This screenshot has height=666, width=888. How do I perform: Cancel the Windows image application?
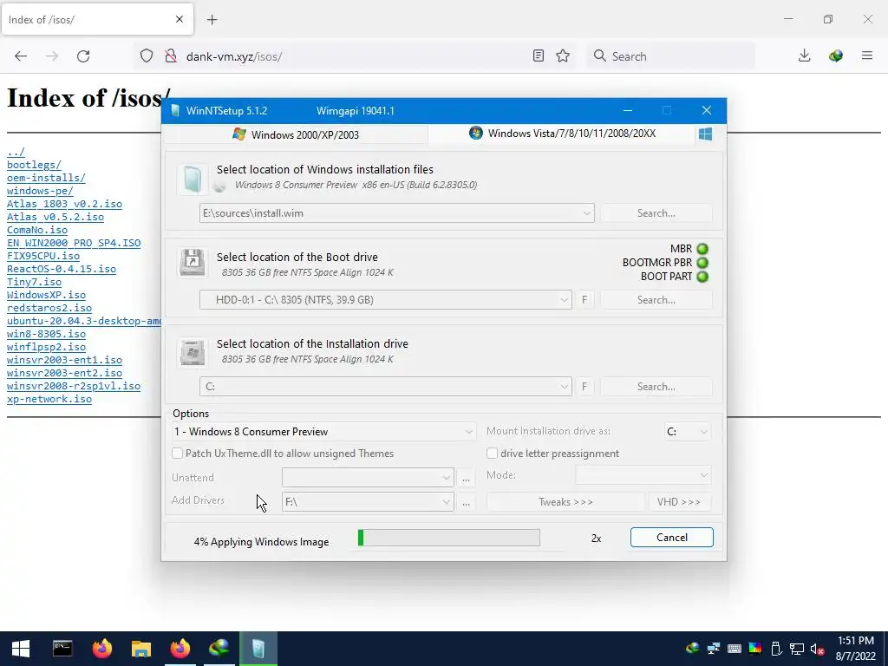pyautogui.click(x=672, y=538)
